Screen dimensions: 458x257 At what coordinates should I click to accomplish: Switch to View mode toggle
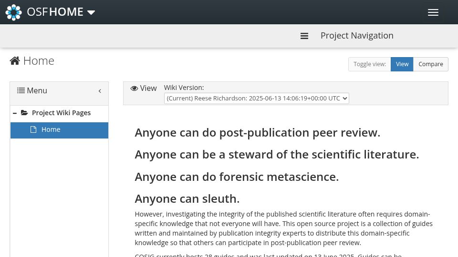pos(402,64)
